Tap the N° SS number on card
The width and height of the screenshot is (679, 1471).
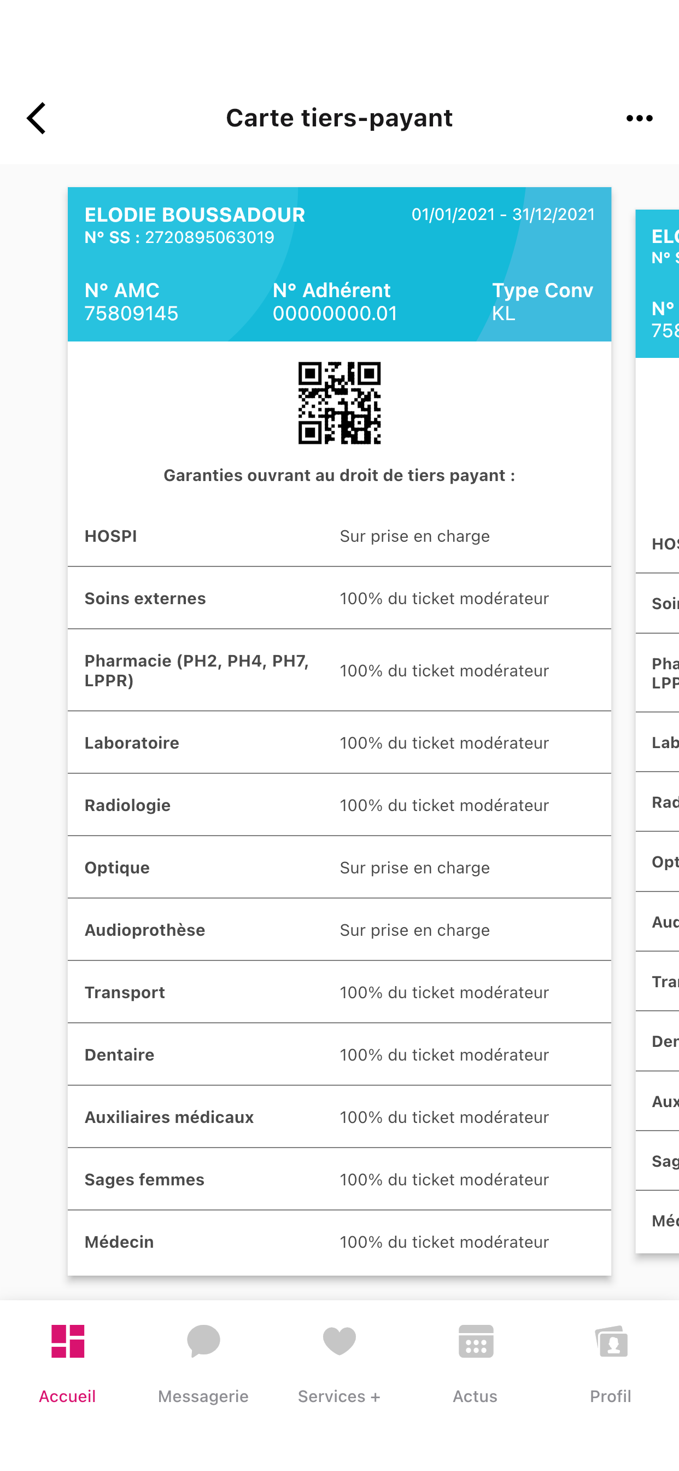[x=209, y=238]
